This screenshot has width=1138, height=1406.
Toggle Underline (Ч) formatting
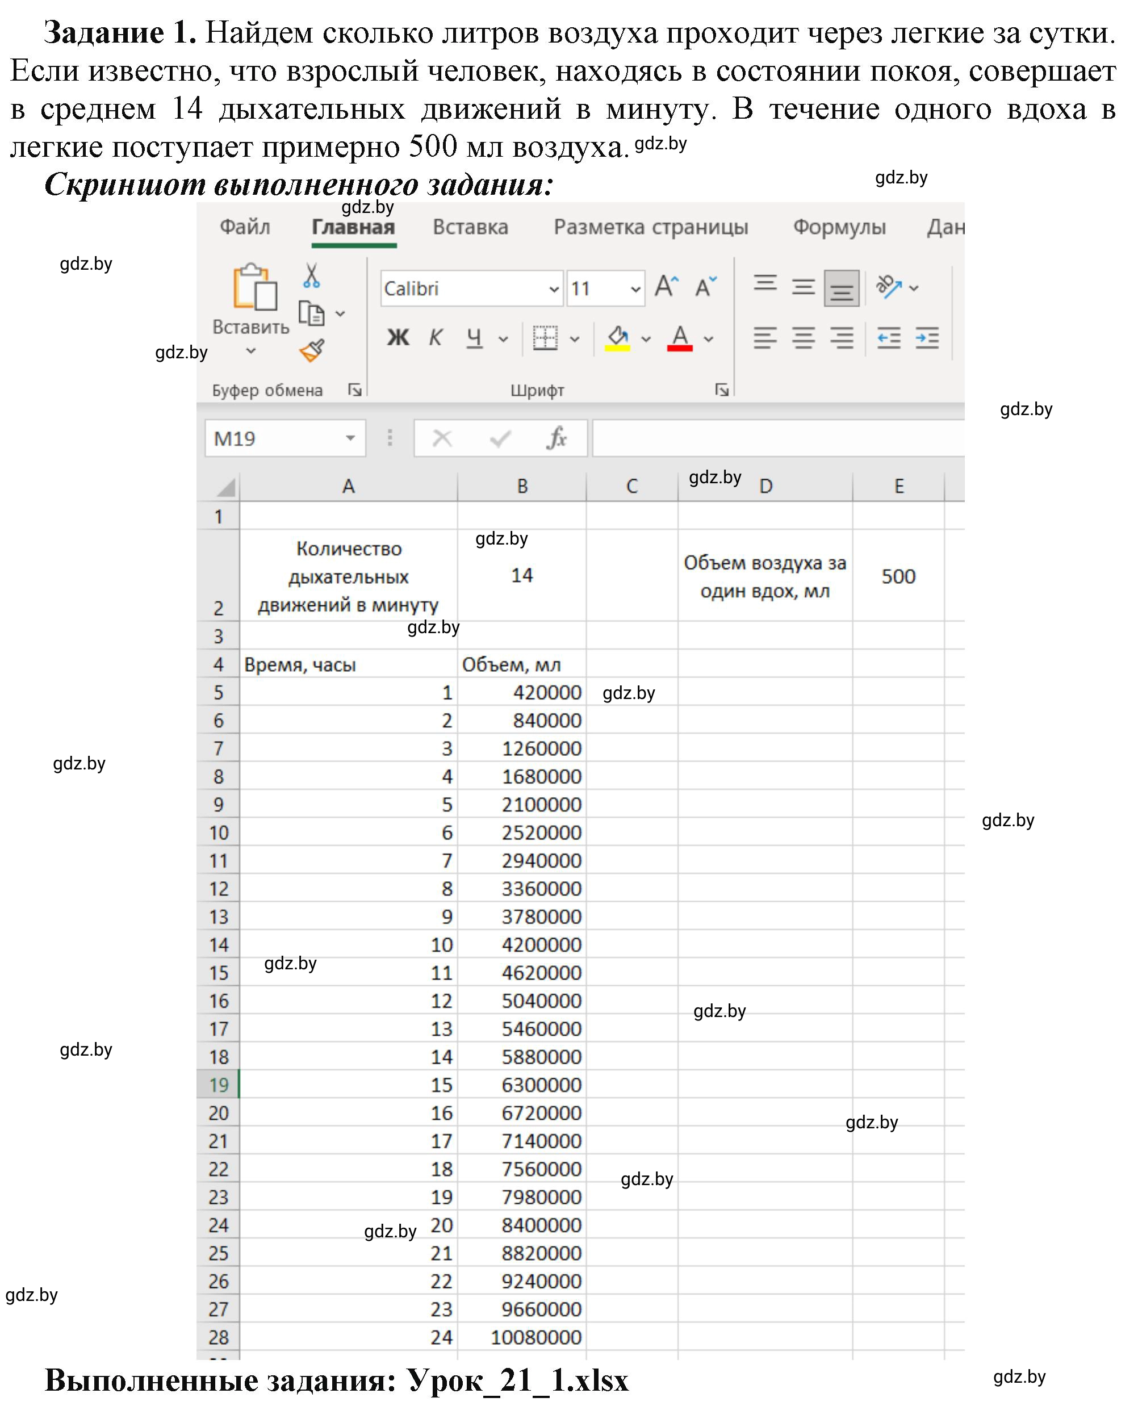pos(474,338)
